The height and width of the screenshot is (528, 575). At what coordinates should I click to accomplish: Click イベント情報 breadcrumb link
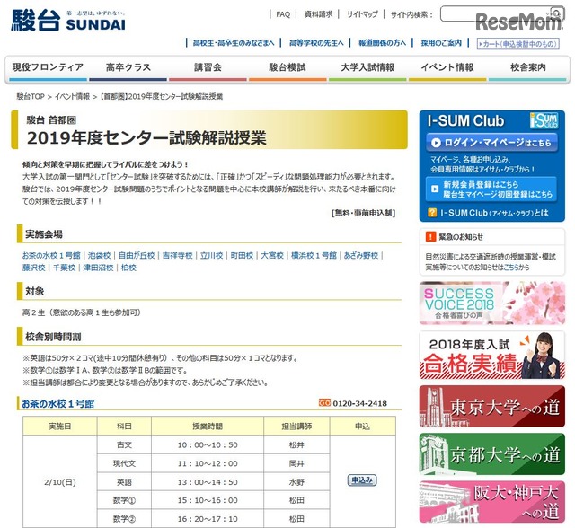click(x=72, y=97)
